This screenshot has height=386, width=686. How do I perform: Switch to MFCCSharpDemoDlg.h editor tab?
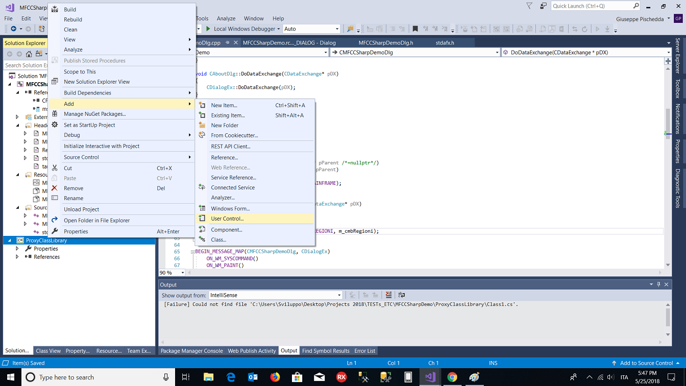click(386, 43)
